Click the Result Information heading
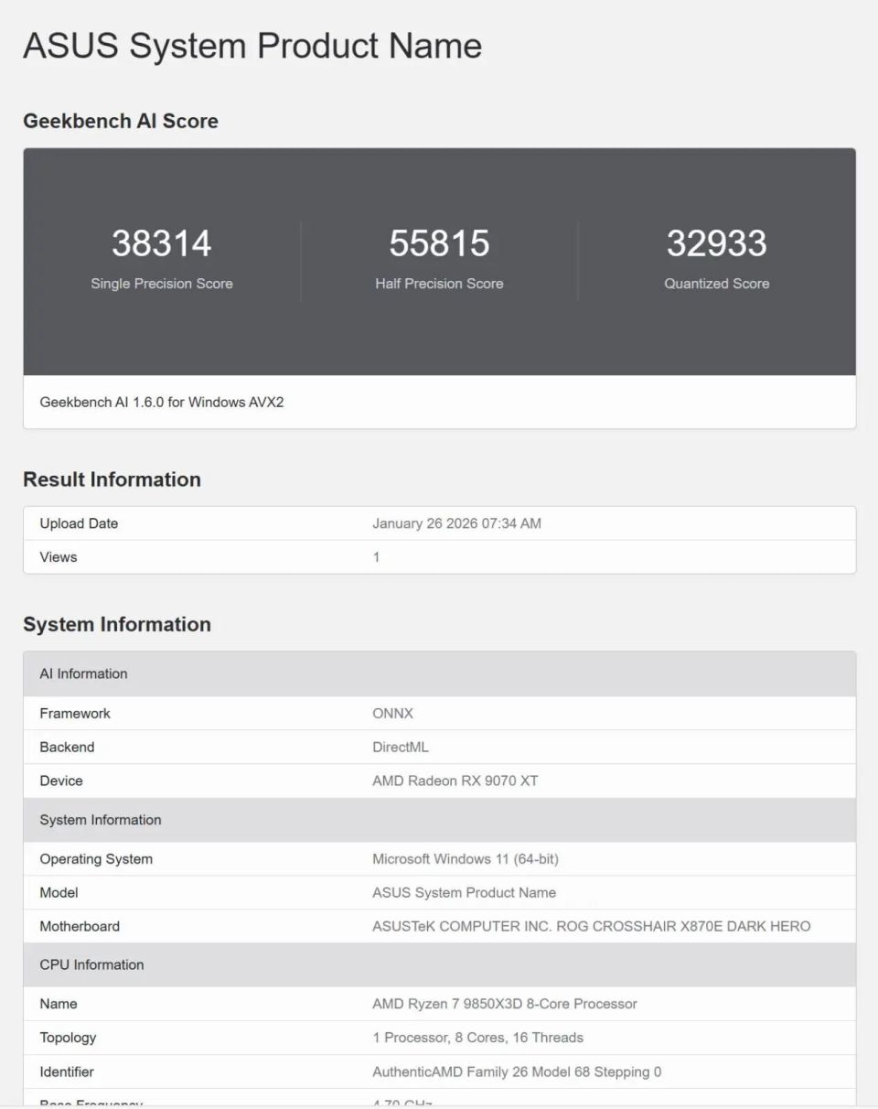Screen dimensions: 878x1109 pos(112,479)
